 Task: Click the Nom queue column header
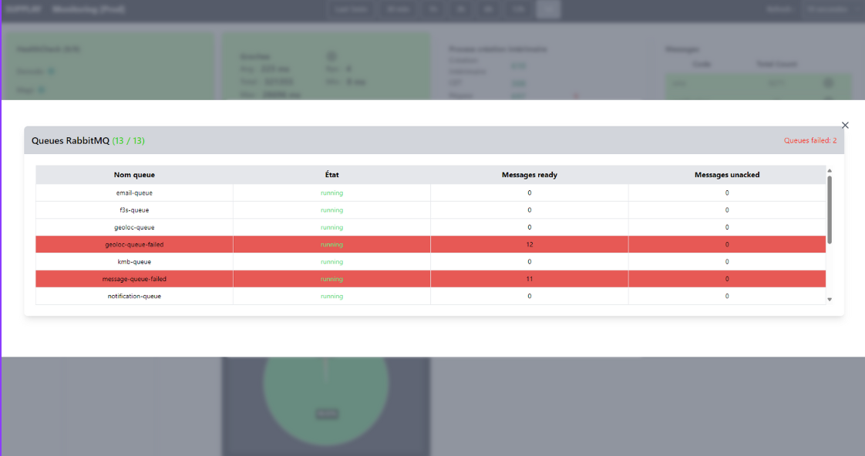134,175
